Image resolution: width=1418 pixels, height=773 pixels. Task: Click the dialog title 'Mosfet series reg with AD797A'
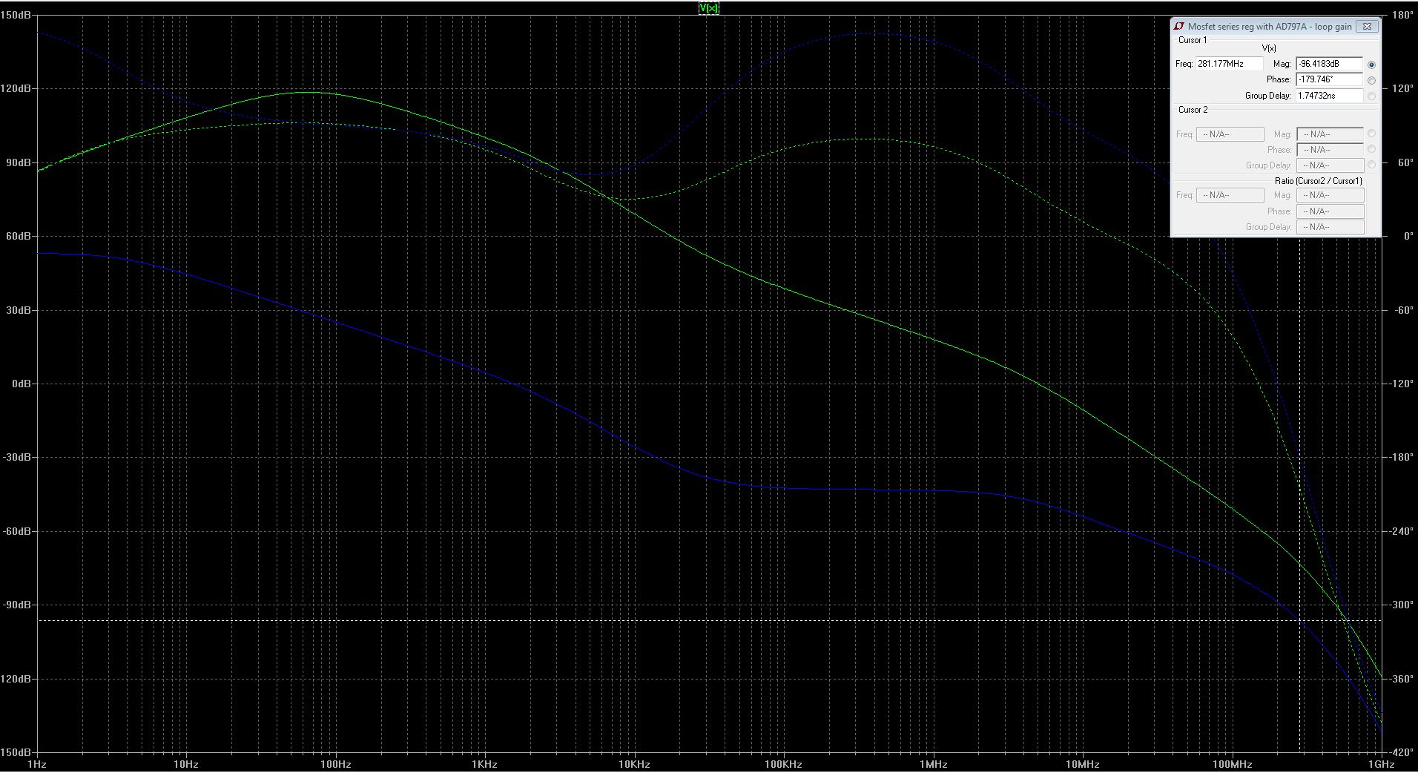point(1248,27)
